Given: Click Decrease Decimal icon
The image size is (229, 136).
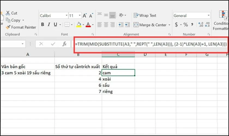Looking at the screenshot, I should pyautogui.click(x=207, y=24).
